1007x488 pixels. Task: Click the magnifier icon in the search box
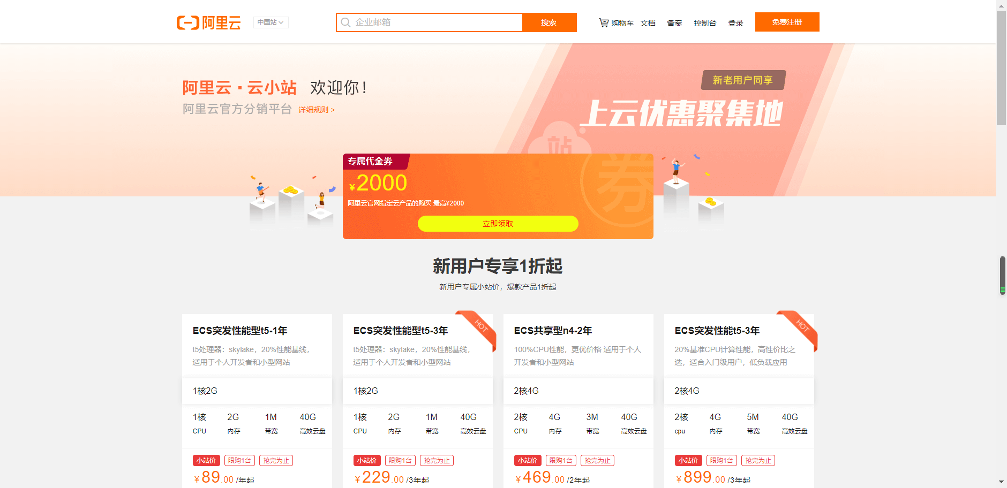point(345,22)
